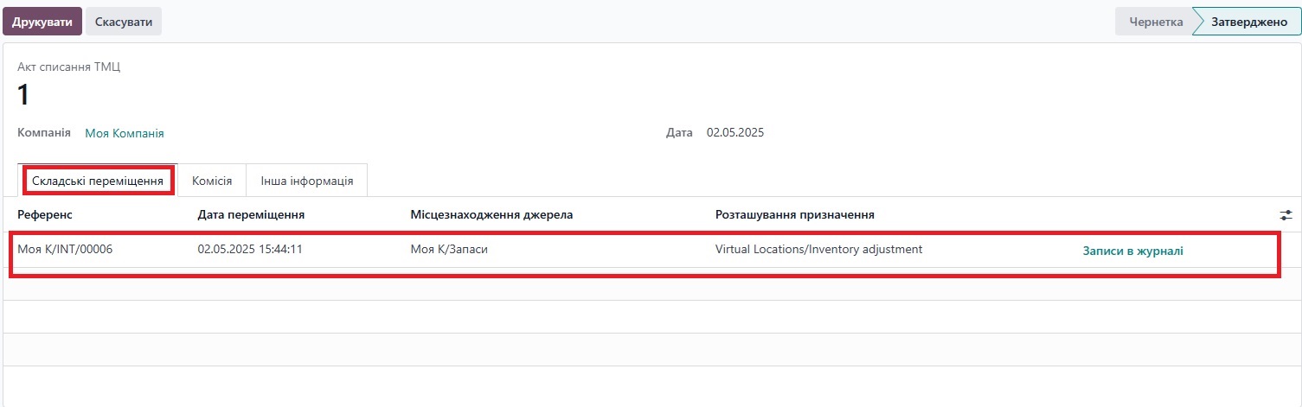Click the Моя К/Запаси source location cell

(x=455, y=249)
